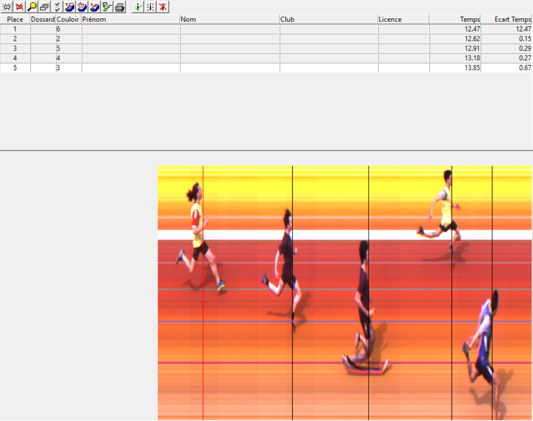The image size is (533, 421).
Task: Click the red vertical cursor line on the photo
Action: pos(203,293)
